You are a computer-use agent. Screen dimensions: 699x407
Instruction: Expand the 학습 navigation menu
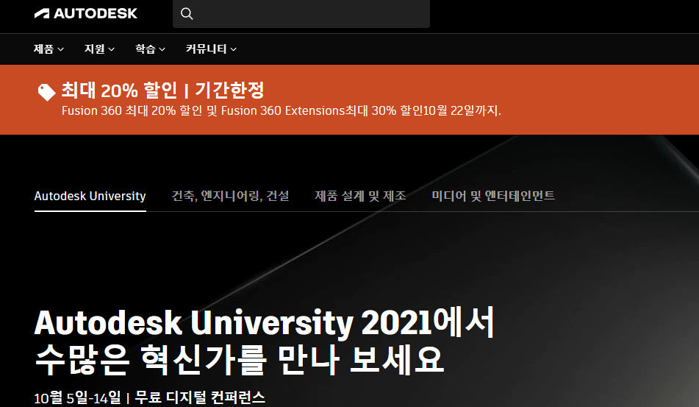(x=150, y=49)
